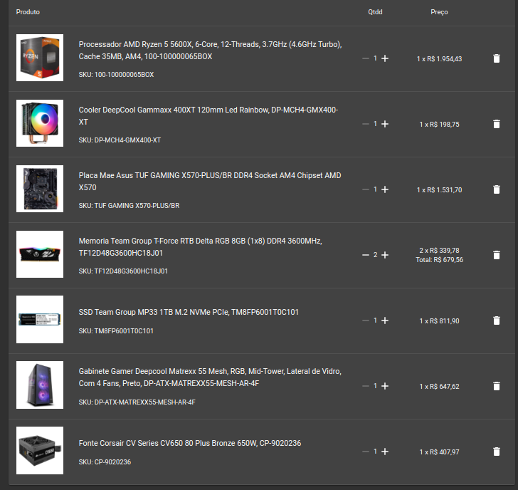Increase the Asus TUF X570 motherboard quantity
The height and width of the screenshot is (490, 518).
tap(385, 189)
